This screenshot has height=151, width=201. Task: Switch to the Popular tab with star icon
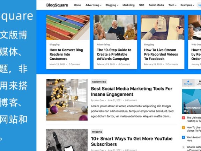[x=188, y=83]
